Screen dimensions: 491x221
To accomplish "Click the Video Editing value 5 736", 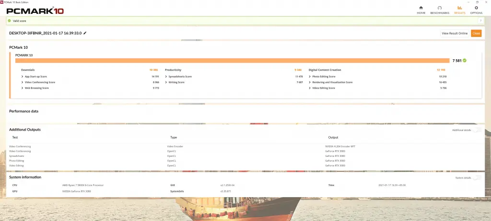I will 444,88.
